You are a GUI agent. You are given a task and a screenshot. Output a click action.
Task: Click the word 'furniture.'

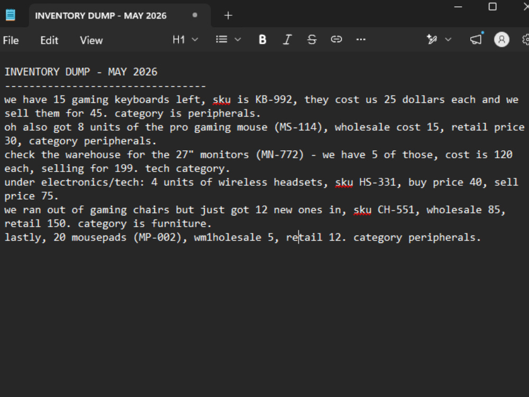[x=181, y=223]
